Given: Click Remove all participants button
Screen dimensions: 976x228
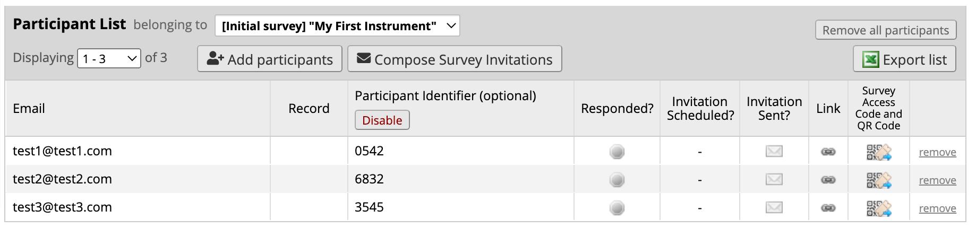Looking at the screenshot, I should (885, 30).
